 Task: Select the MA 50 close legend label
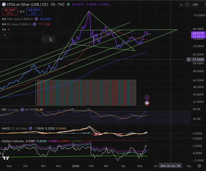(16, 24)
